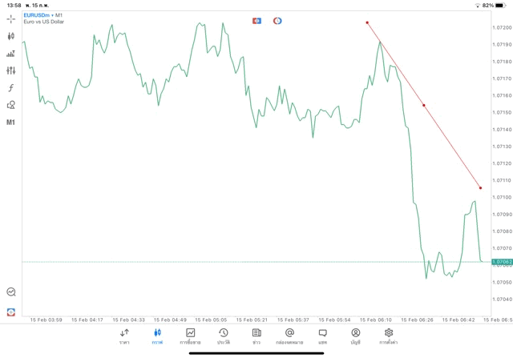513x358 pixels.
Task: Tap the trade panel icon at bottom-left
Action: (x=11, y=312)
